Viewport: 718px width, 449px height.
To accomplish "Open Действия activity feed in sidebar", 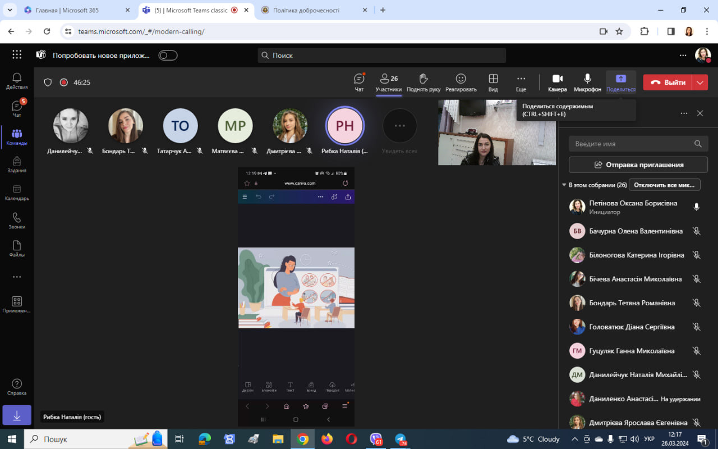I will (x=17, y=81).
